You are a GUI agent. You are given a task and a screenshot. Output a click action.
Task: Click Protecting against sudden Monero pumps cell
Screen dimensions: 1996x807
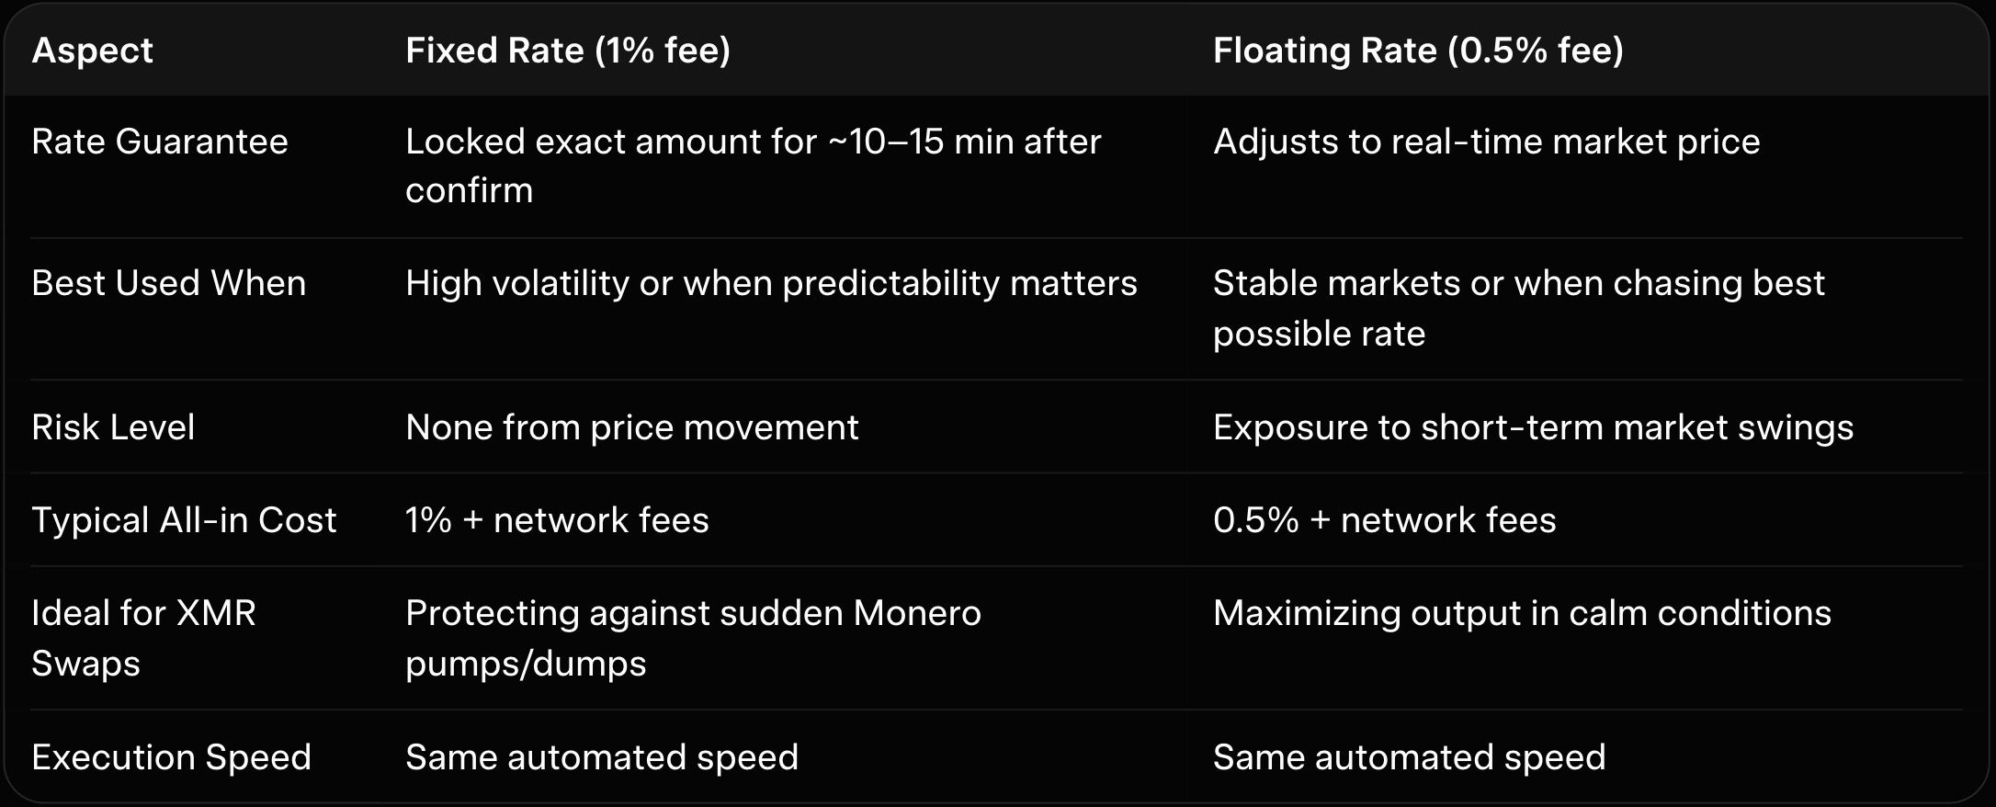coord(692,637)
